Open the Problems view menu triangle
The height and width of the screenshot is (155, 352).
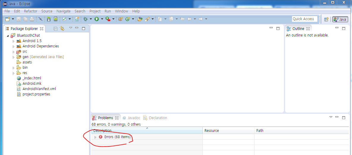[331, 117]
